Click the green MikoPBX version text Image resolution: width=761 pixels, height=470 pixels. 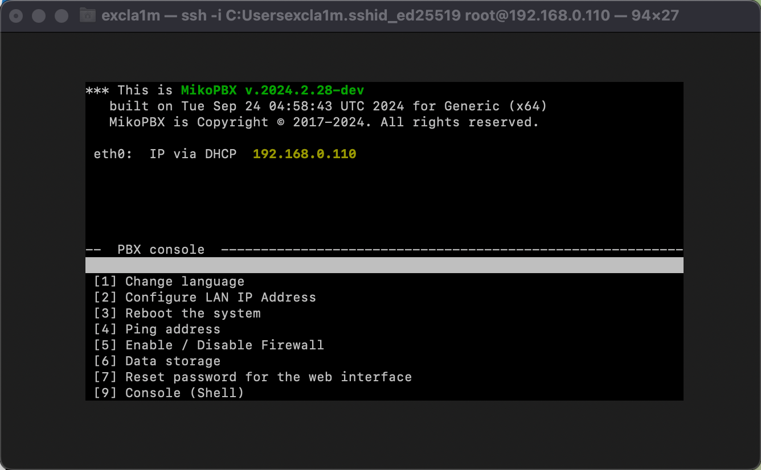[272, 90]
